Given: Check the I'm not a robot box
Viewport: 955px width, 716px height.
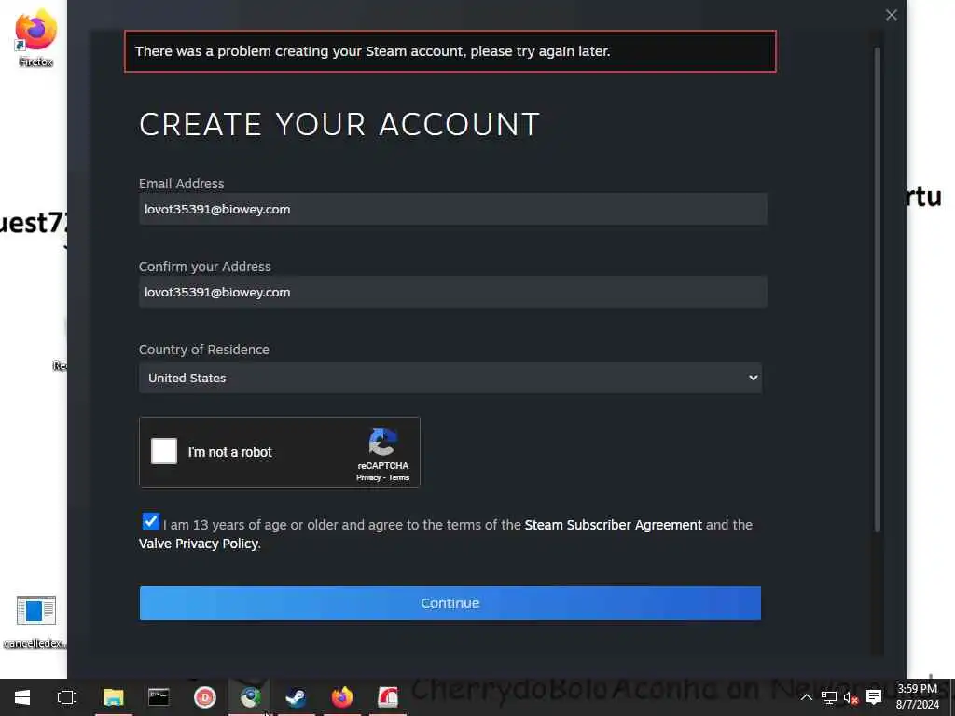Looking at the screenshot, I should (164, 451).
